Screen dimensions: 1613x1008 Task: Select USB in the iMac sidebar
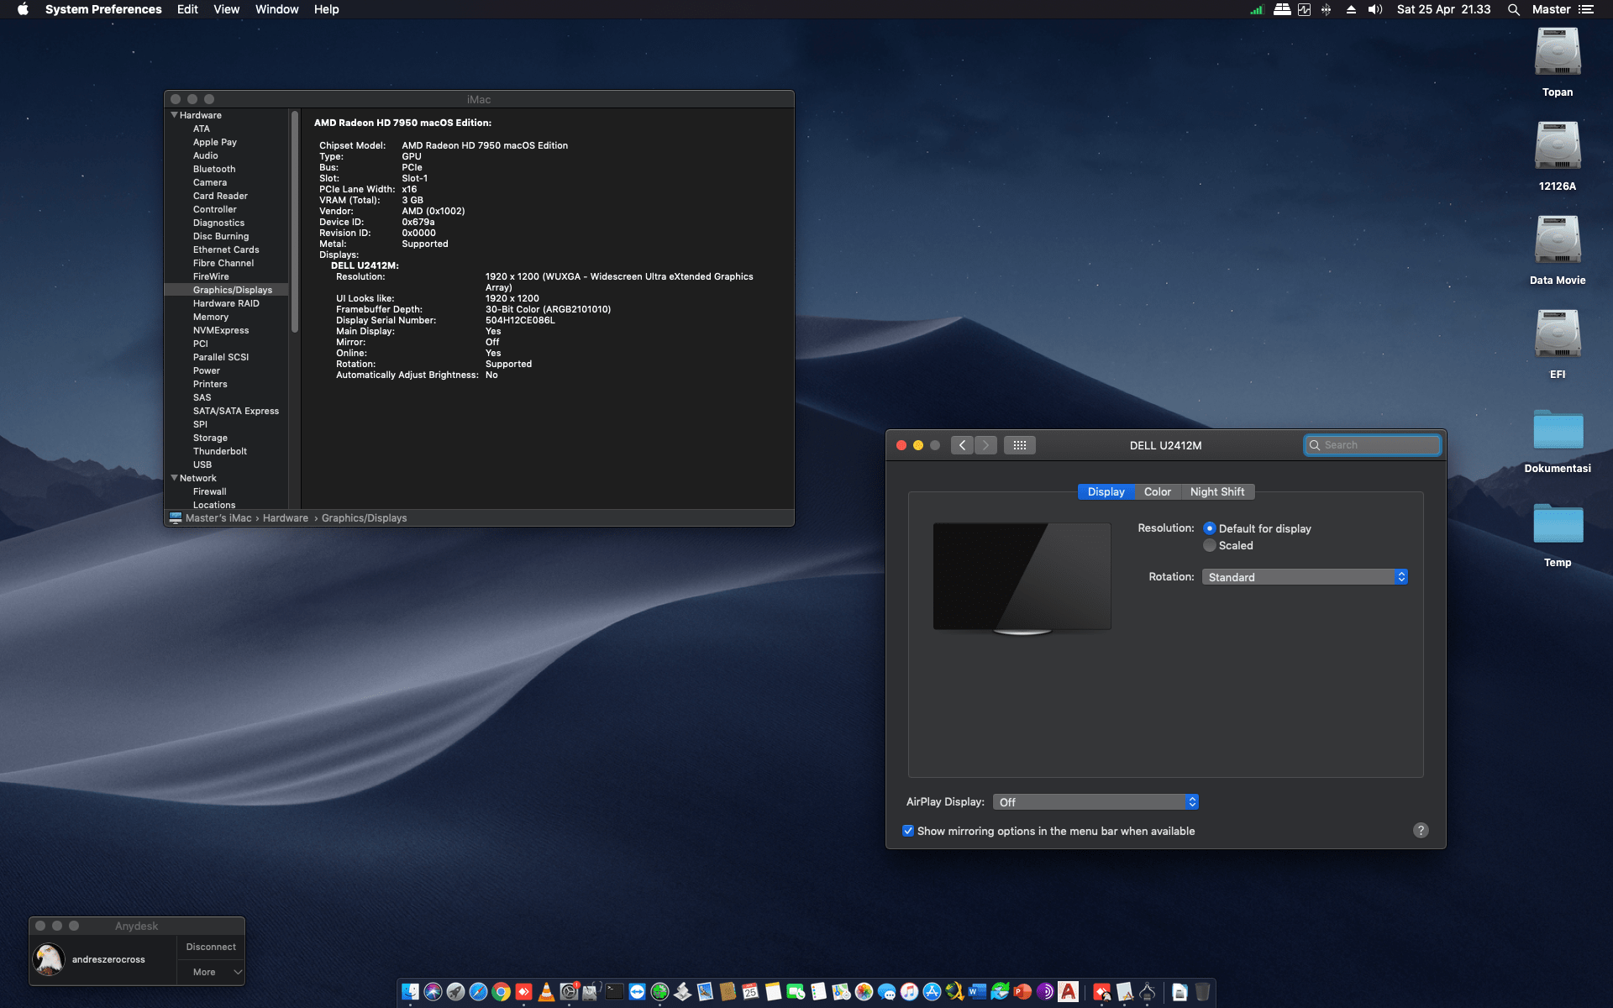(x=202, y=465)
